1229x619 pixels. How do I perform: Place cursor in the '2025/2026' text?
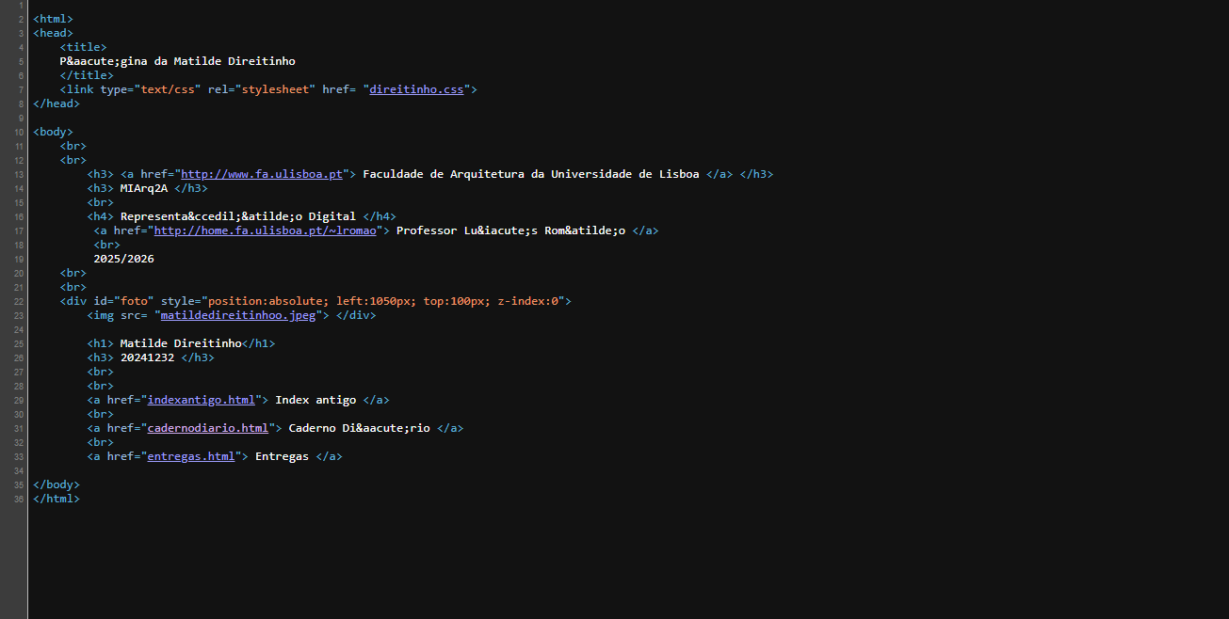pyautogui.click(x=123, y=259)
